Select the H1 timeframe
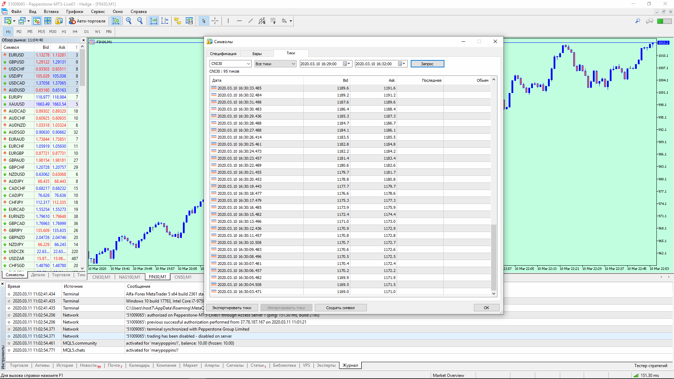Screen dimensions: 674x379 point(64,32)
